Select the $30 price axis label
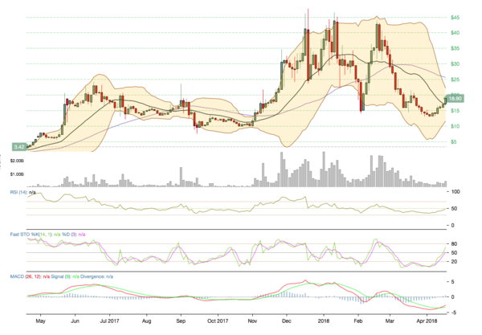Screen dimensions: 482x335 (x=455, y=64)
